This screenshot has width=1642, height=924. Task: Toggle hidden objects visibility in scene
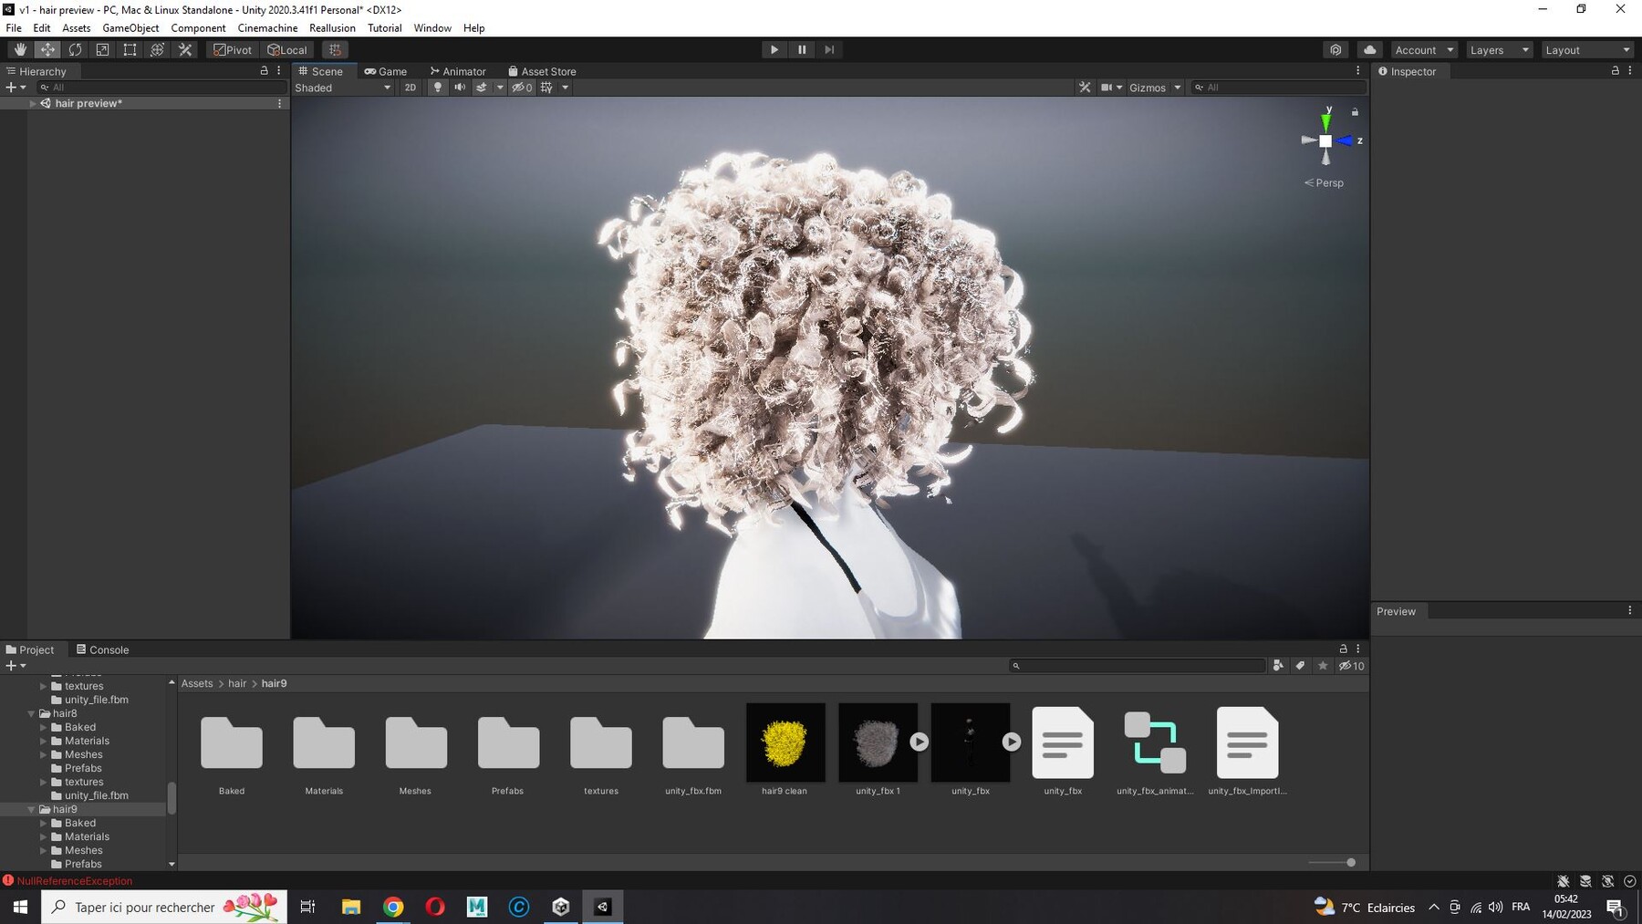(522, 88)
